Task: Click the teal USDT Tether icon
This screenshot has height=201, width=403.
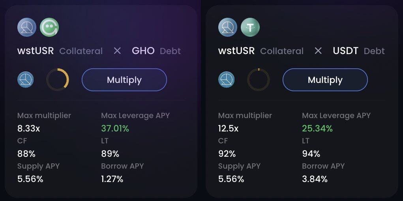Action: pyautogui.click(x=250, y=27)
